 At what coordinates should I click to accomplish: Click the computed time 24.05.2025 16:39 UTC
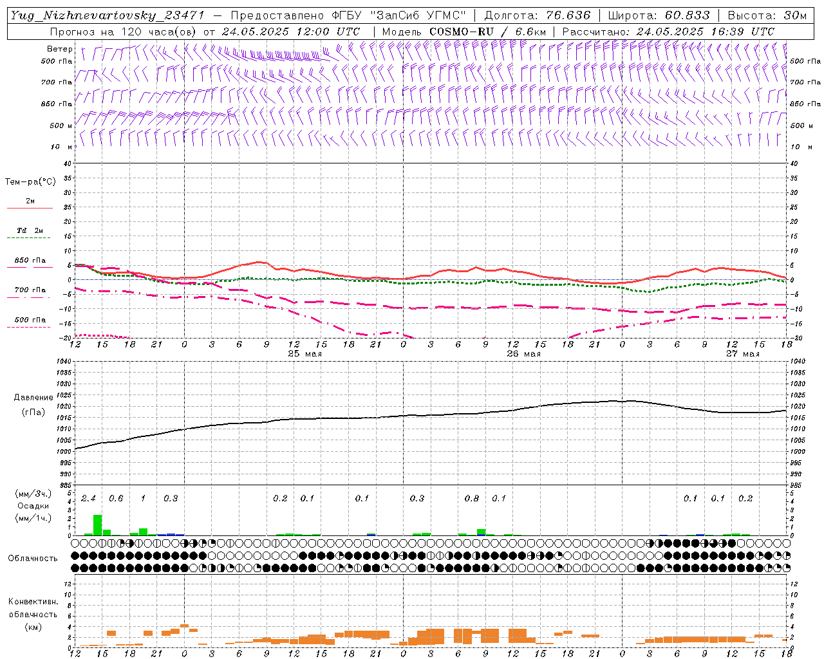coord(705,32)
